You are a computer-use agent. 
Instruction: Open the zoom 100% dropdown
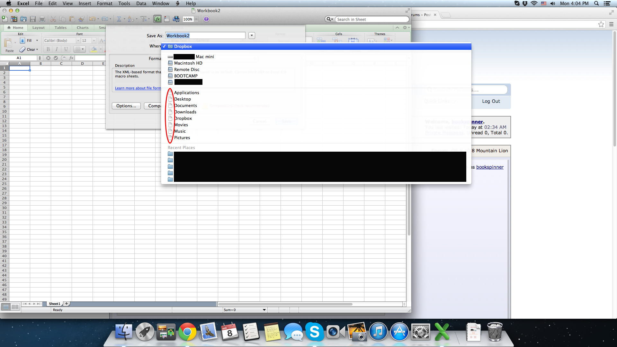click(196, 19)
